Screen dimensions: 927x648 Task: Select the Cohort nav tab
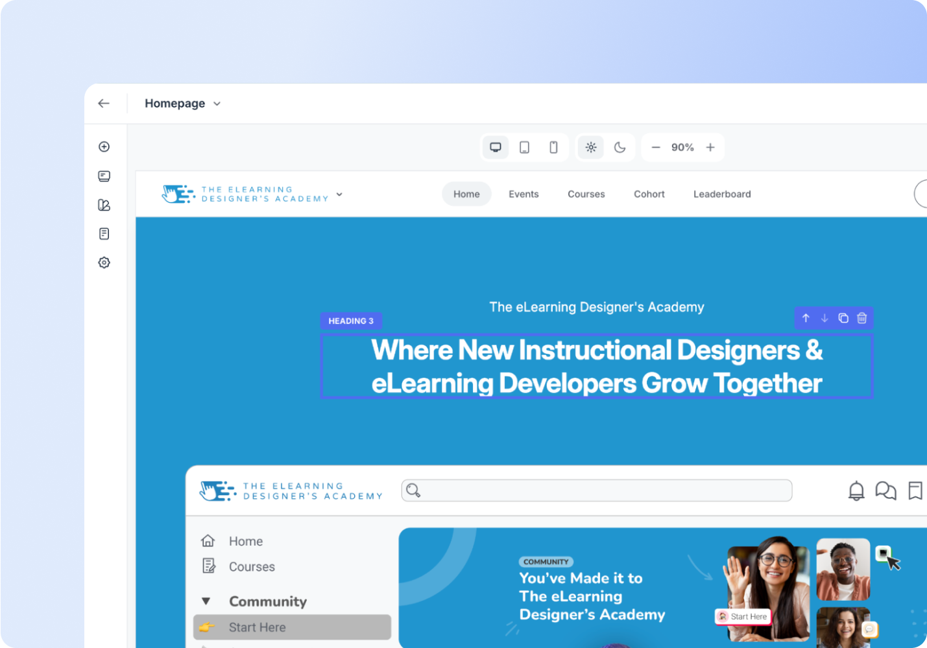tap(649, 194)
